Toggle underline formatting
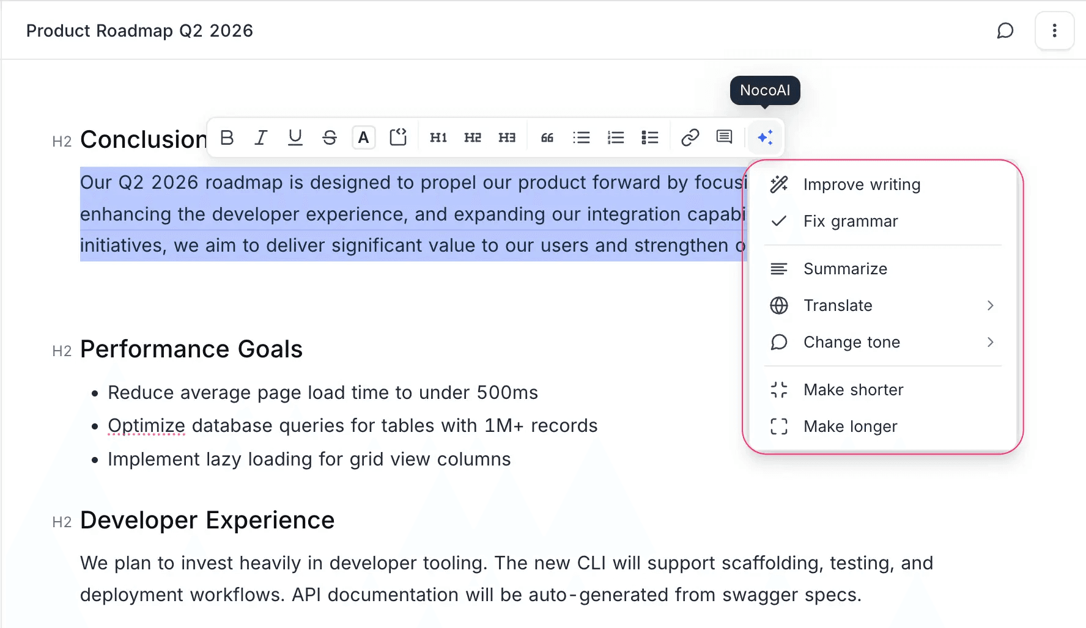This screenshot has width=1086, height=628. [295, 137]
